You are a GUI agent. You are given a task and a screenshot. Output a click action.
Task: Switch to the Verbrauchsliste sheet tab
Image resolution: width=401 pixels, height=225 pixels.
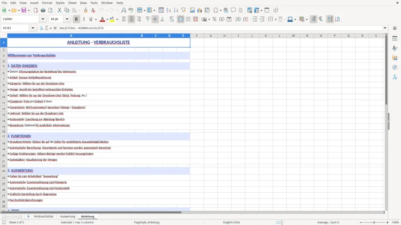coord(43,216)
